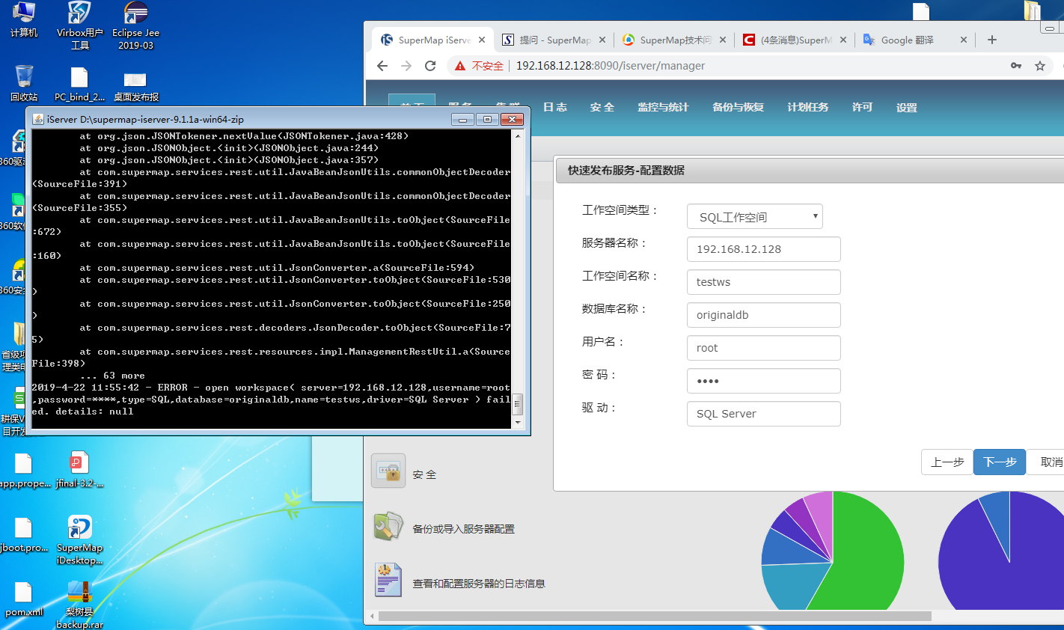
Task: Click the saved password key icon
Action: [x=1016, y=66]
